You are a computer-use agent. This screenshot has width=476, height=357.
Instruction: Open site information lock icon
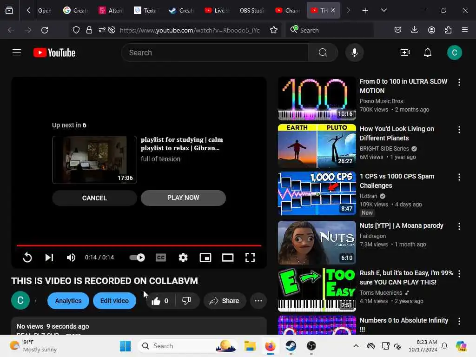pyautogui.click(x=89, y=30)
